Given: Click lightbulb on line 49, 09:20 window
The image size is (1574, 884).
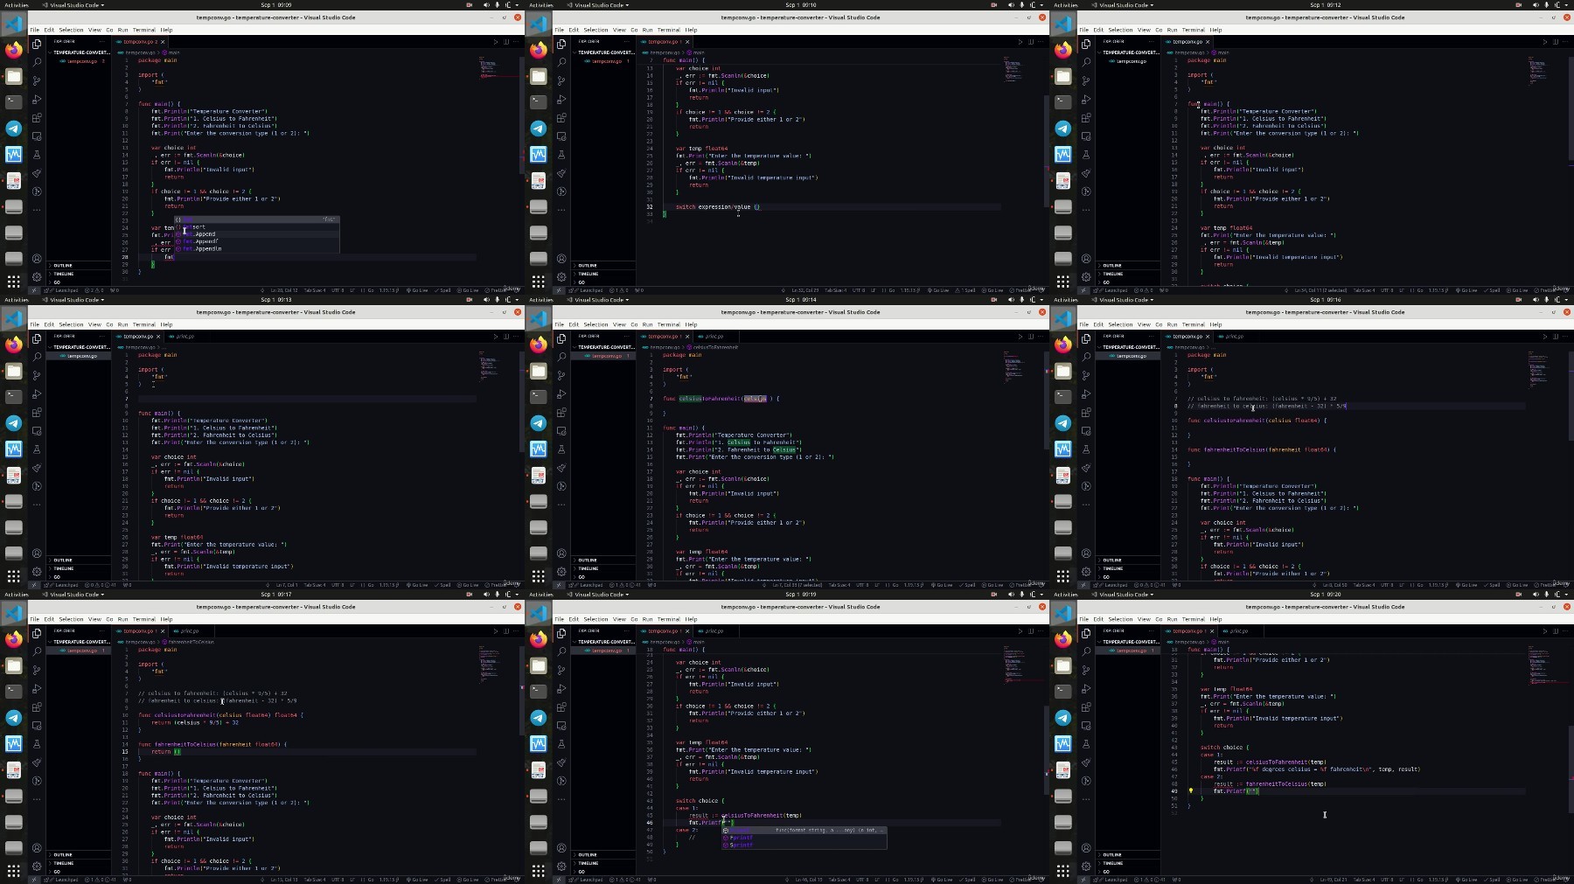Looking at the screenshot, I should (x=1191, y=790).
